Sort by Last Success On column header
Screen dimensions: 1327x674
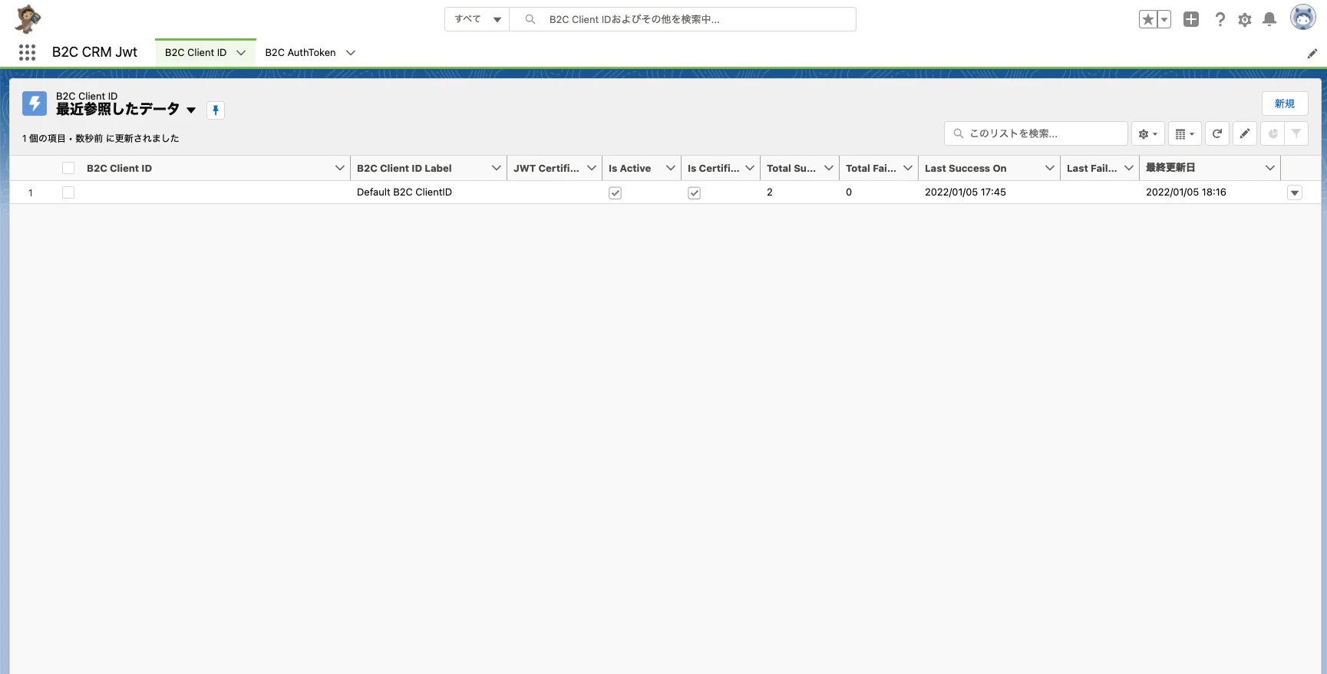pos(966,168)
